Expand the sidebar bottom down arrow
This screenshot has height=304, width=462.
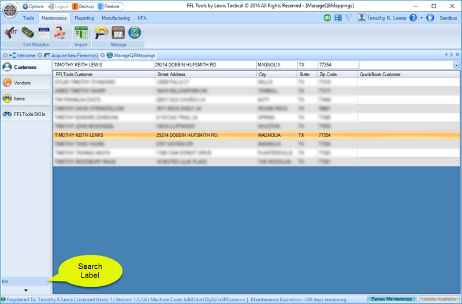coord(26,291)
